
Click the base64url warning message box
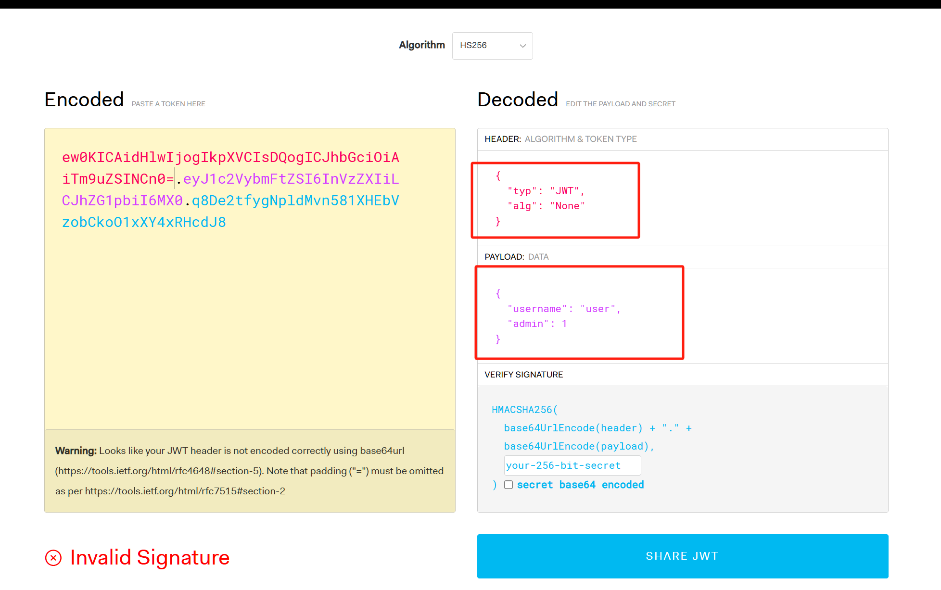pos(249,471)
